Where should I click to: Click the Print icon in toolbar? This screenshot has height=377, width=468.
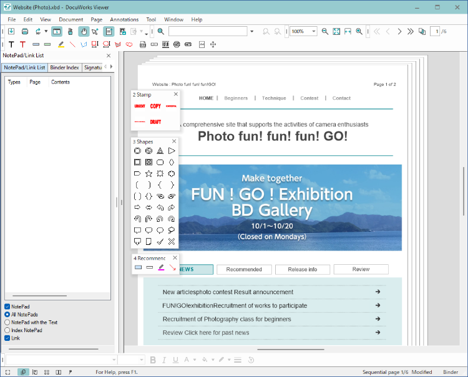click(x=25, y=31)
